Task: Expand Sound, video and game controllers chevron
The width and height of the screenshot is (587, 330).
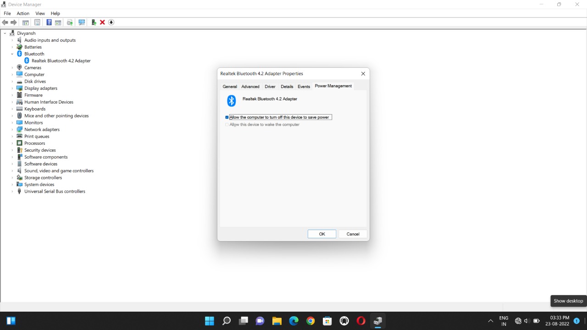Action: pos(12,170)
